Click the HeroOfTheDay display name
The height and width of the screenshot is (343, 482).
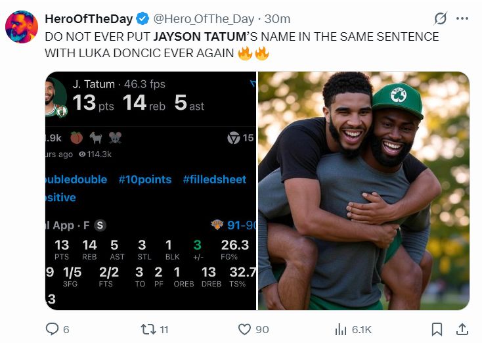(x=89, y=19)
